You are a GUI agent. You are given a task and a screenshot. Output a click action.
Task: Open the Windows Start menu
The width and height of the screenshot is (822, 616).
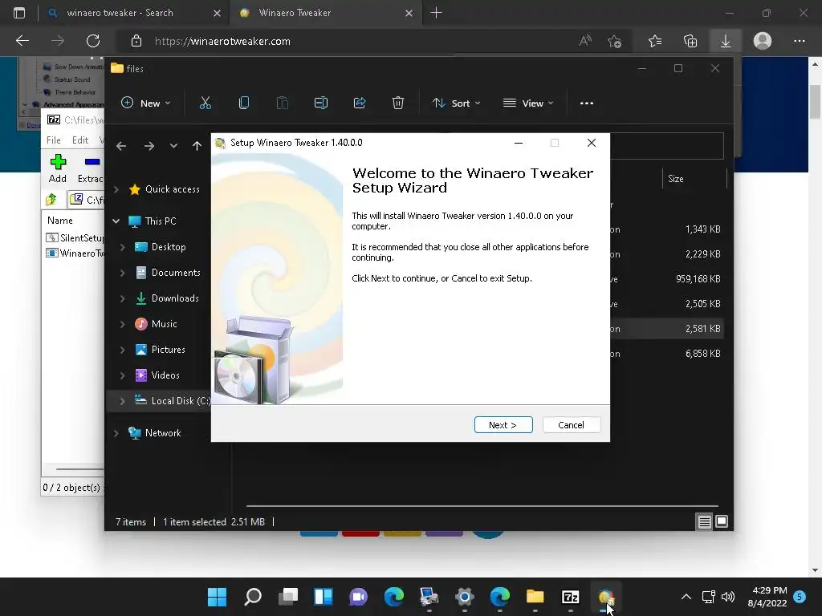coord(217,597)
